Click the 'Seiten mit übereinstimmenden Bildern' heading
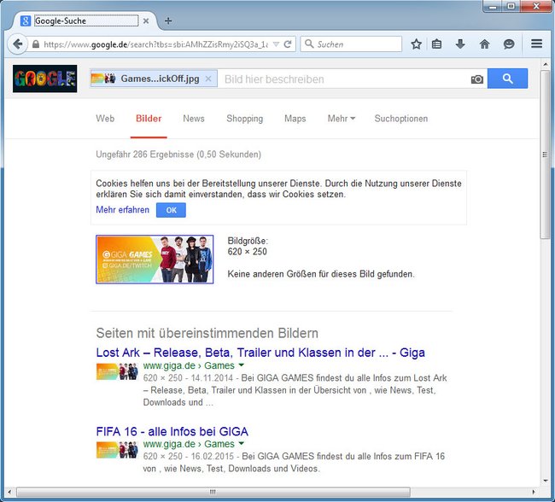This screenshot has width=555, height=502. tap(207, 333)
